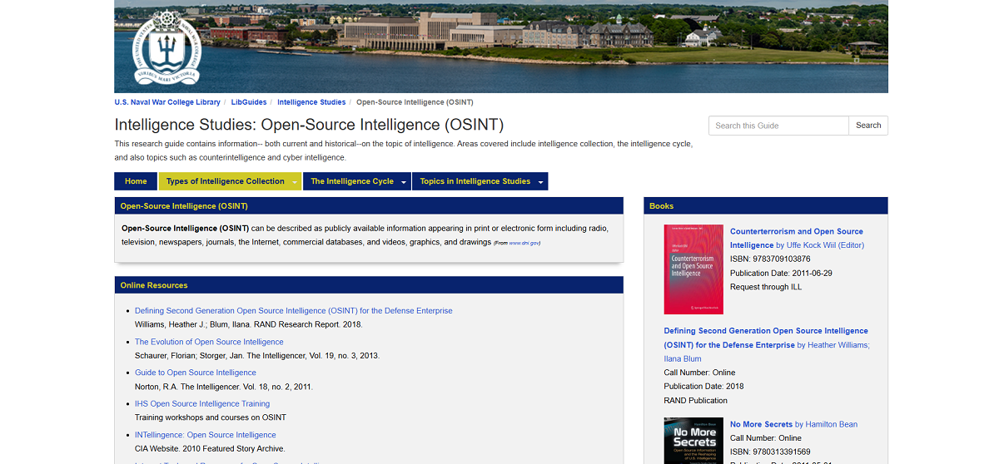Expand Types of Intelligence Collection dropdown arrow
The width and height of the screenshot is (999, 464).
[296, 182]
